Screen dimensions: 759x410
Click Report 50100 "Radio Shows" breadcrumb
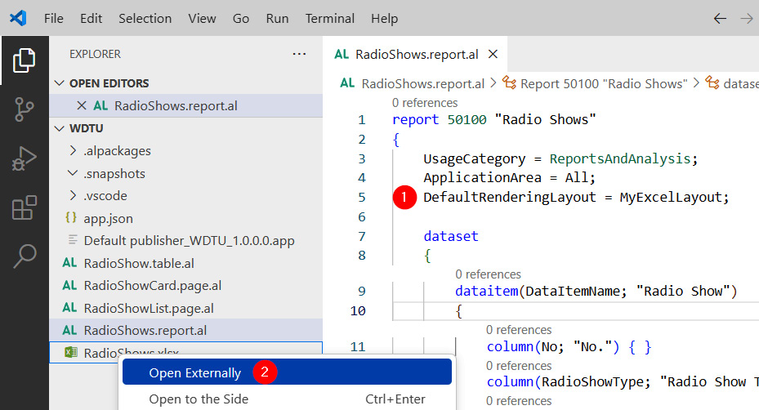click(604, 84)
